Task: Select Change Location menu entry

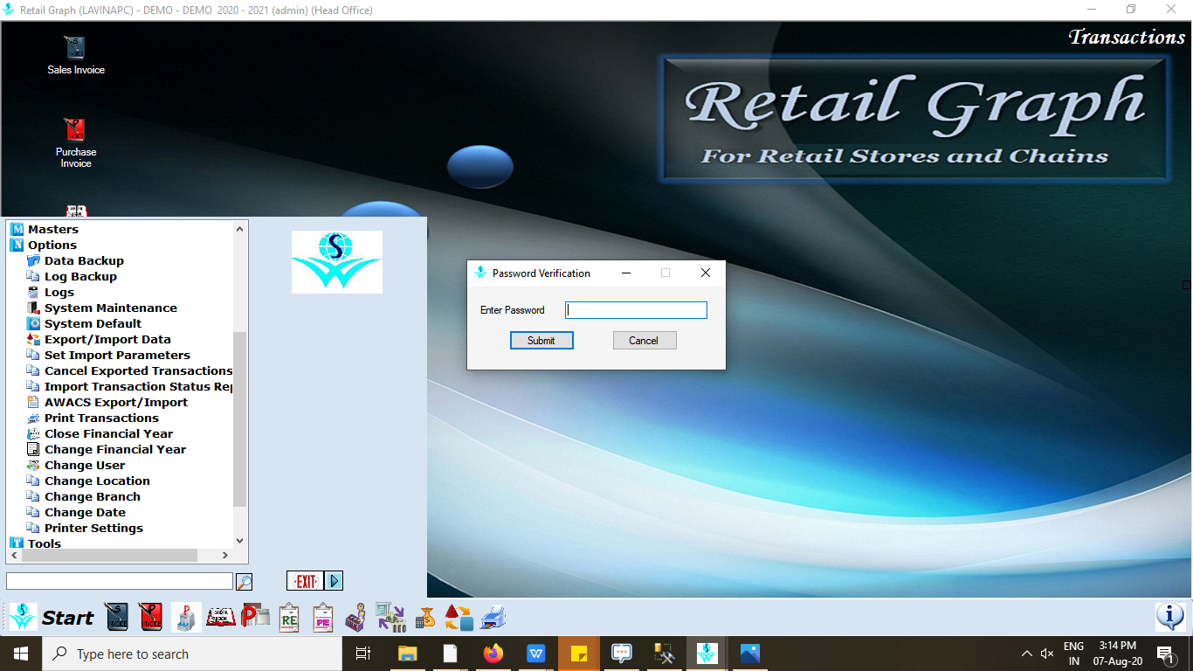Action: [97, 481]
